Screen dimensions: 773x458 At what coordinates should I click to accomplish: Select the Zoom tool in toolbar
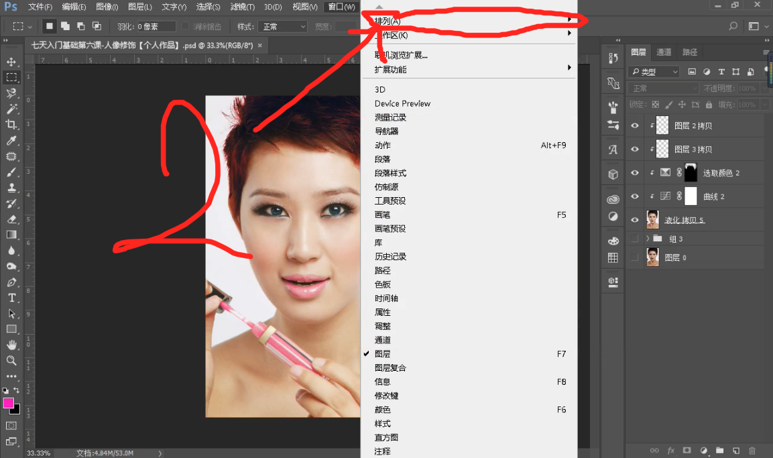coord(11,360)
